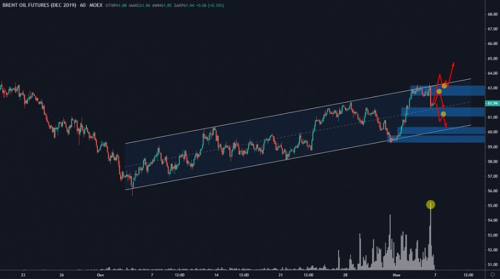Click the highlighted 61.94 current price label

click(492, 103)
